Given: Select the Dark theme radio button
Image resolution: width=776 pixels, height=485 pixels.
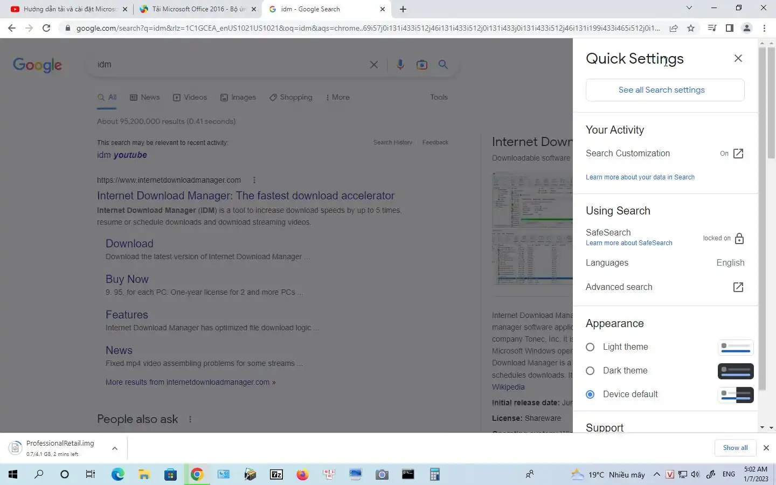Looking at the screenshot, I should [x=590, y=371].
